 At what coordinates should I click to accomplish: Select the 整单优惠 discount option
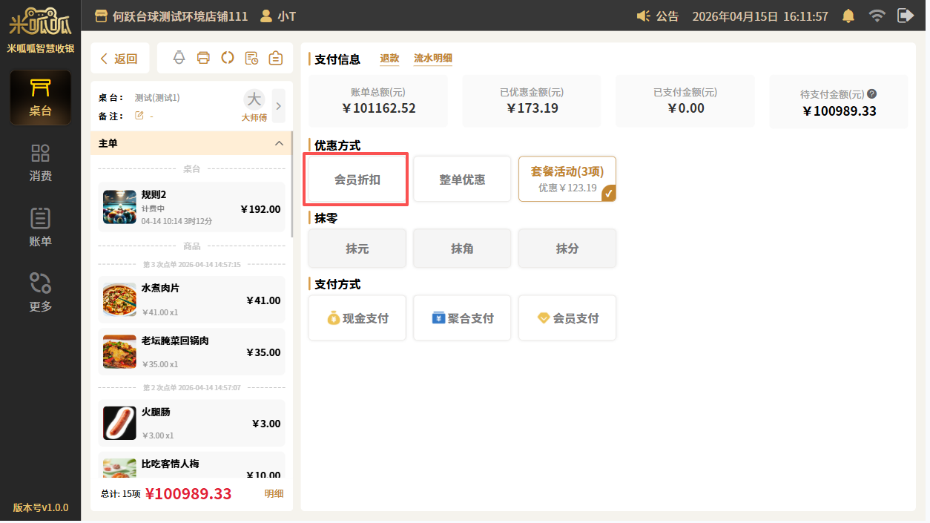462,180
